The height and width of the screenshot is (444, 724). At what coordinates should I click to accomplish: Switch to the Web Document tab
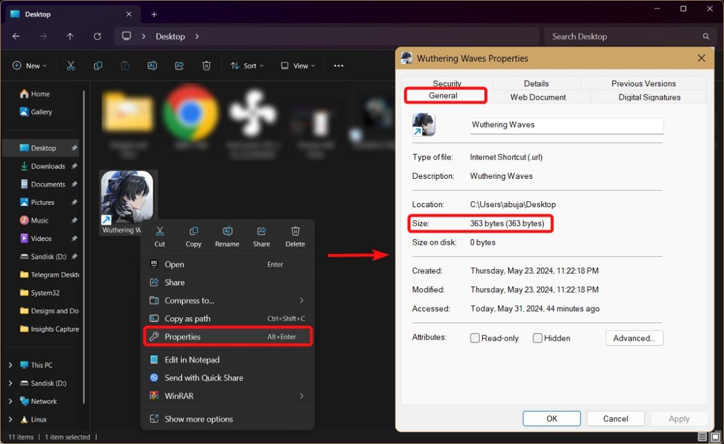538,97
